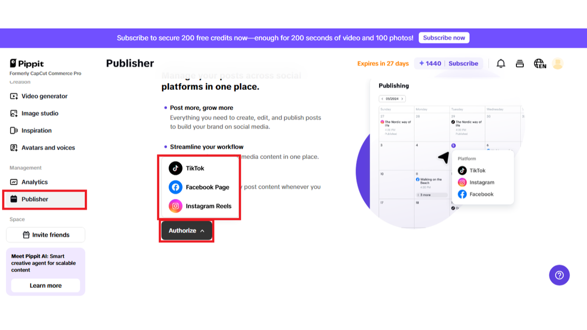
Task: Go to Image studio
Action: tap(40, 113)
